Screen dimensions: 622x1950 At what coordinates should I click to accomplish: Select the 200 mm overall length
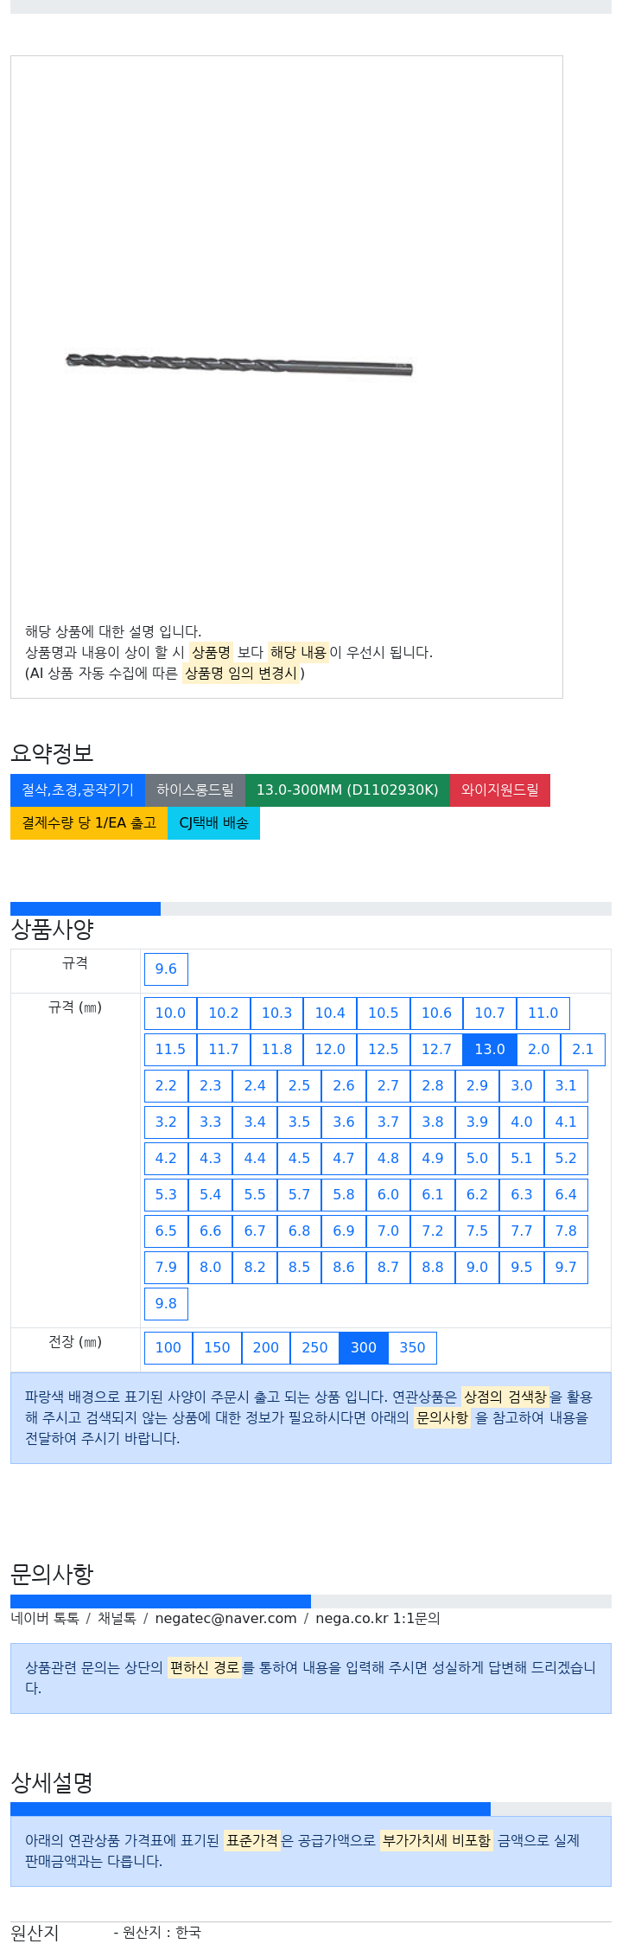266,1348
